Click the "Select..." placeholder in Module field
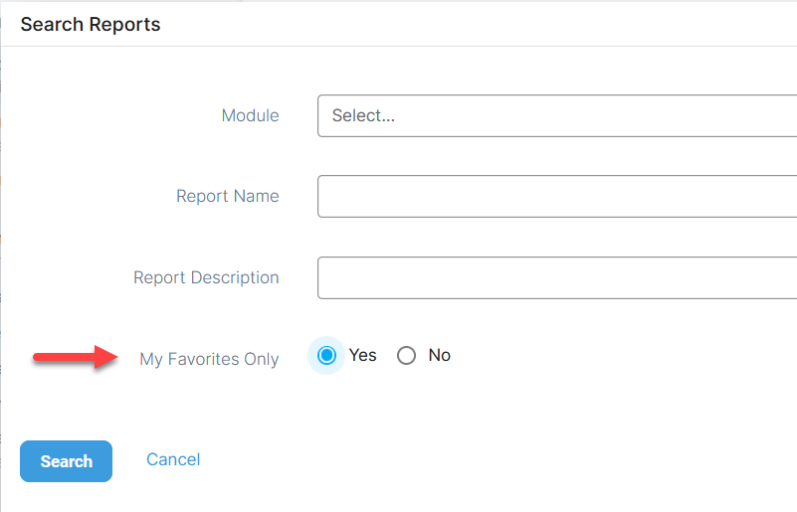 click(363, 115)
